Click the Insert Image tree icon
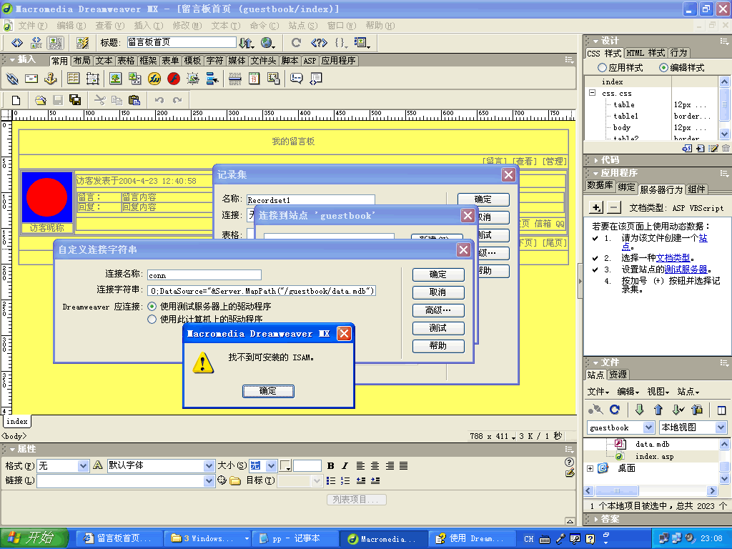732x549 pixels. (115, 79)
